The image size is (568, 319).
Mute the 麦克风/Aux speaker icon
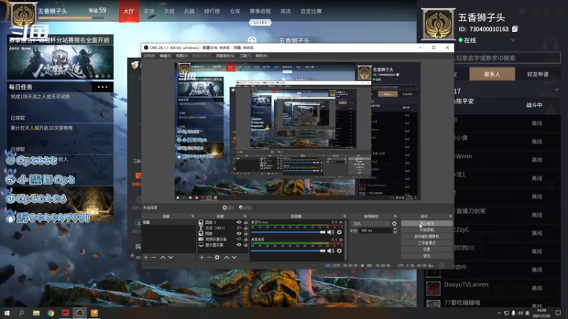[x=331, y=233]
